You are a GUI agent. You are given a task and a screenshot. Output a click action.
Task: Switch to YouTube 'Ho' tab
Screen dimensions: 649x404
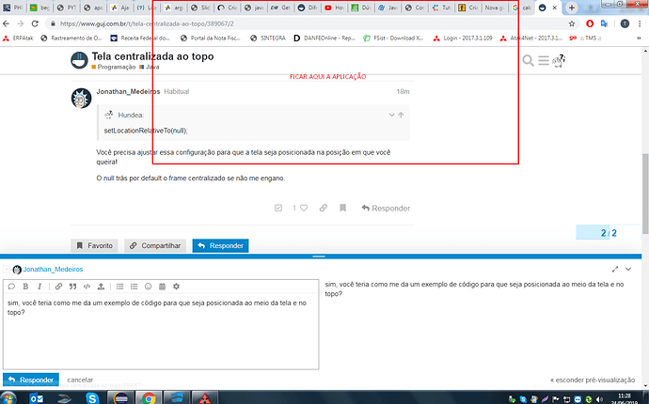pos(334,8)
